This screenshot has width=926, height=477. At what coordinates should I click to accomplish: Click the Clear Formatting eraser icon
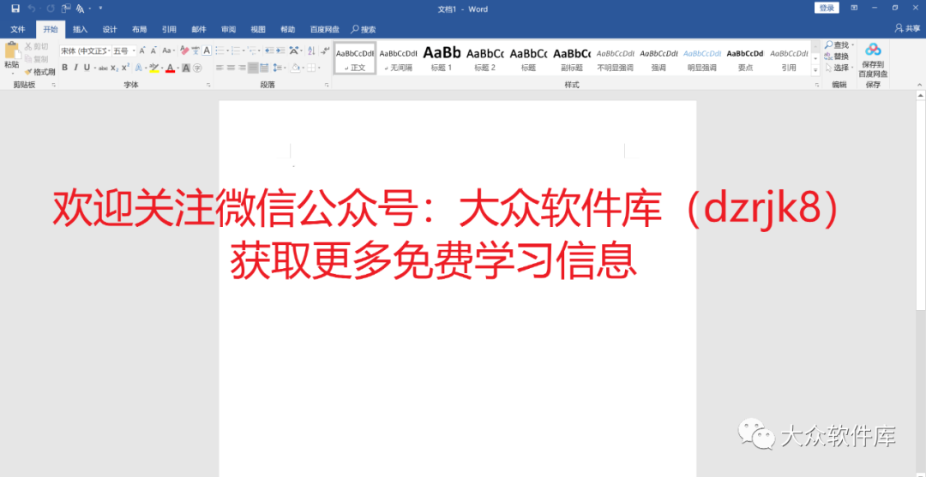[185, 51]
